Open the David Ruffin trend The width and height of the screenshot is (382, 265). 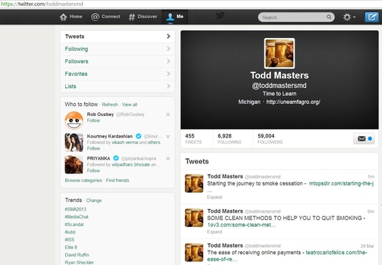(x=77, y=255)
